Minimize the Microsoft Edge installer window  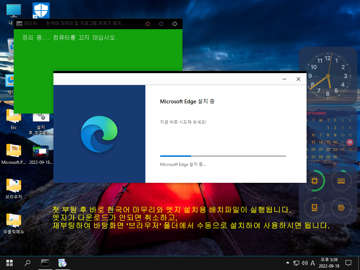tap(284, 79)
